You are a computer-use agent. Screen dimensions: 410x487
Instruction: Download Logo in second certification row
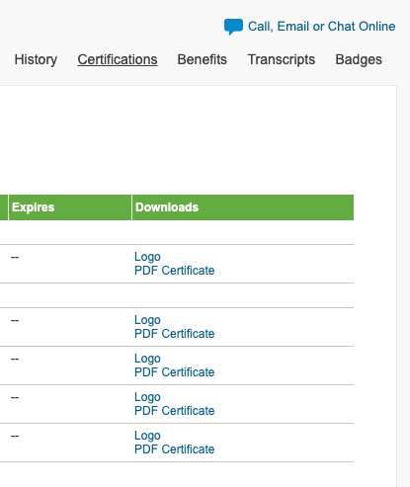(x=147, y=320)
